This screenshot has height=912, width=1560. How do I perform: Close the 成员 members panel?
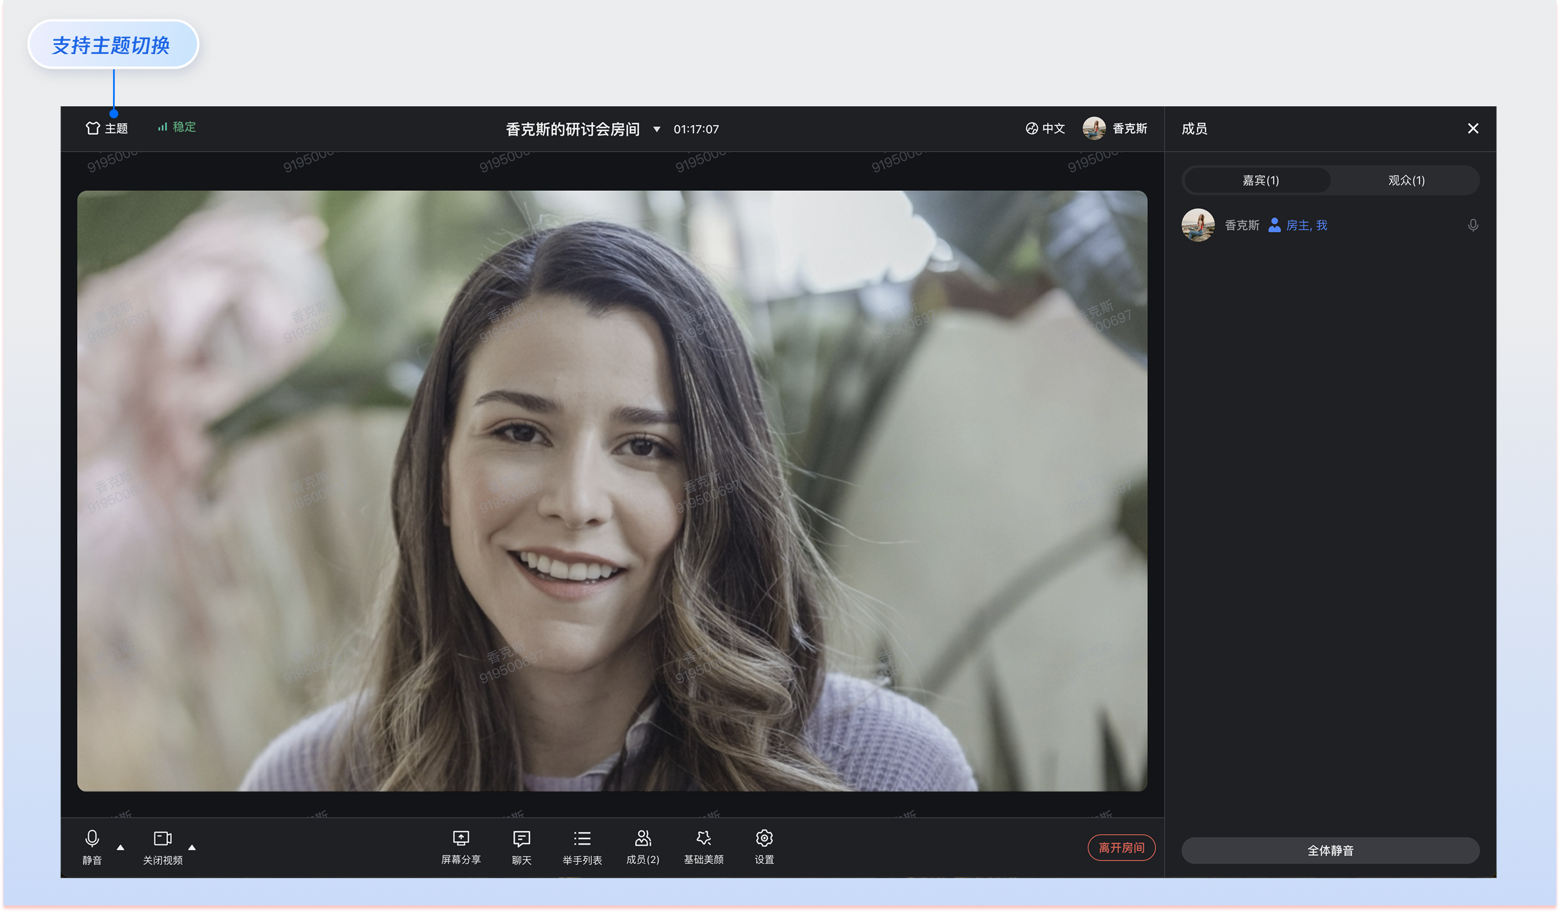[1472, 128]
